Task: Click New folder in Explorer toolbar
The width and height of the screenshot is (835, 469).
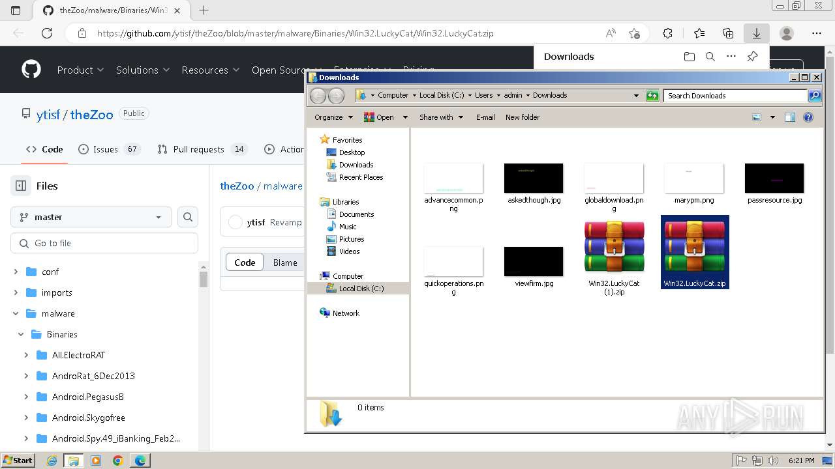Action: [523, 117]
